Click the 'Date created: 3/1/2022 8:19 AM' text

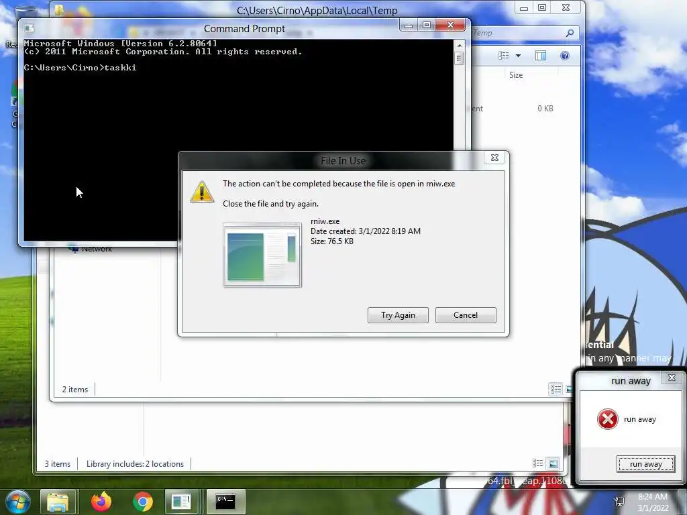366,231
